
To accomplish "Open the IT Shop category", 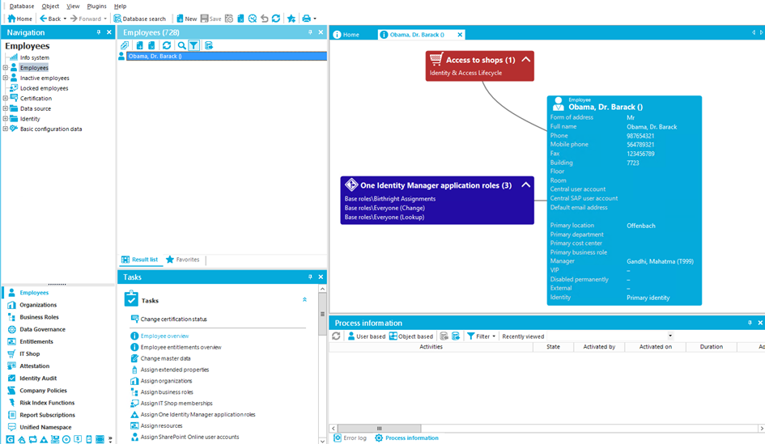I will click(29, 354).
